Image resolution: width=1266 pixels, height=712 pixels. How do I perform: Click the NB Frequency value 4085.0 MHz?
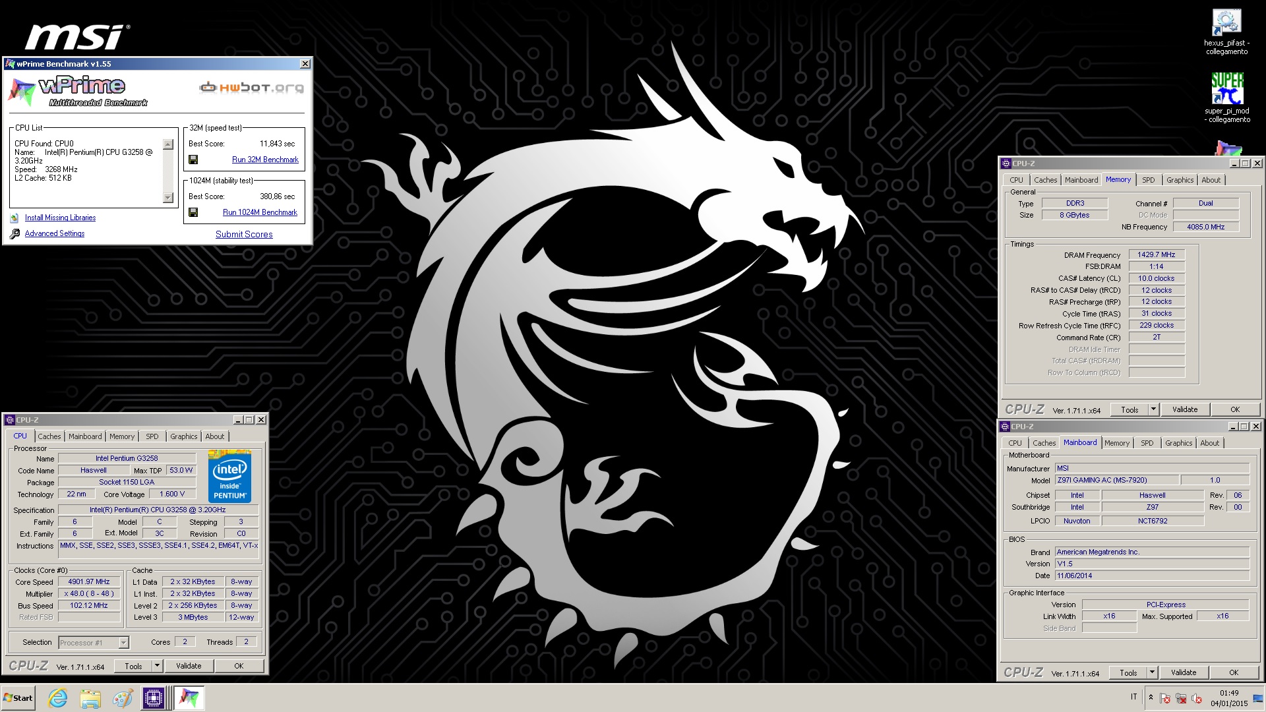click(1206, 227)
